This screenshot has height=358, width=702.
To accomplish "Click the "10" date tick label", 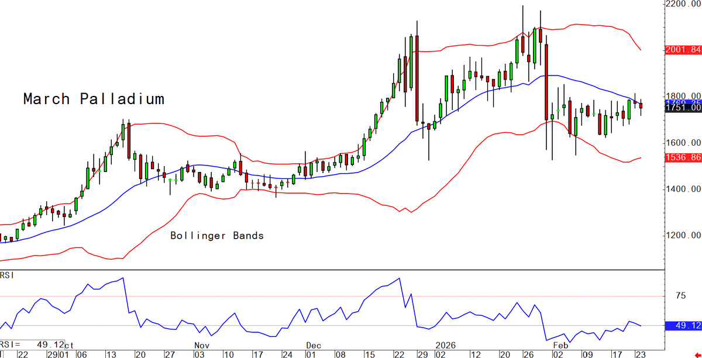I will click(x=229, y=354).
